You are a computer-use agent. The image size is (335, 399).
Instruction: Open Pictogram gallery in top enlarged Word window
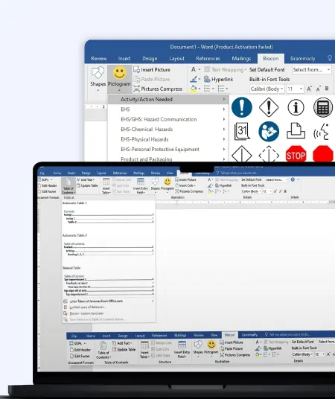tap(119, 79)
